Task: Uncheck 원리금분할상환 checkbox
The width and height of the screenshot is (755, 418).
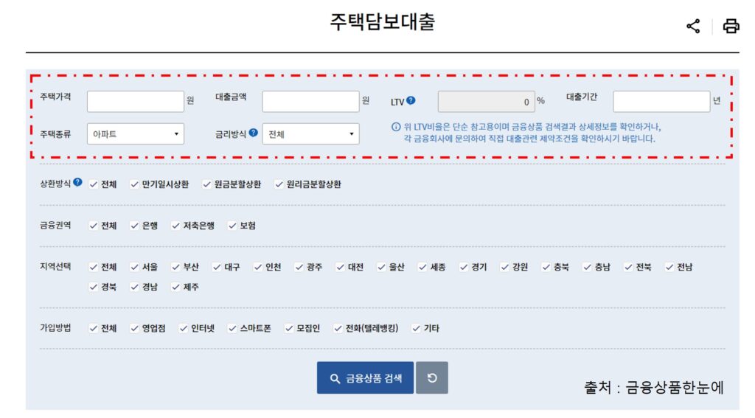Action: click(279, 184)
